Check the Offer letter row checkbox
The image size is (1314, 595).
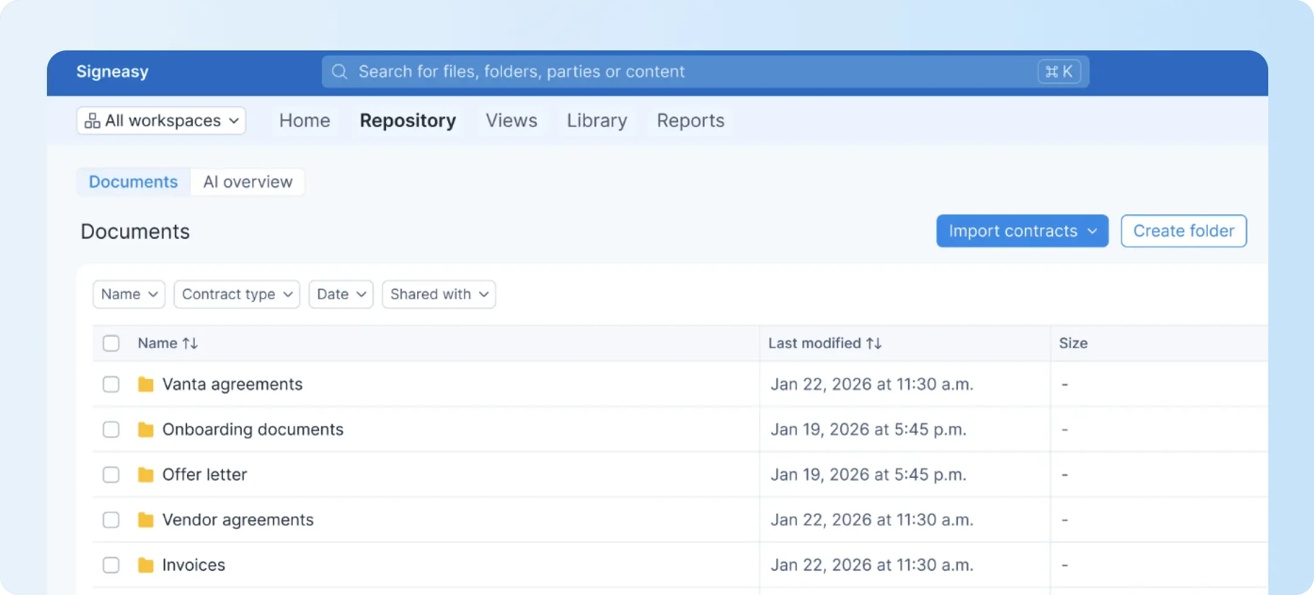111,474
